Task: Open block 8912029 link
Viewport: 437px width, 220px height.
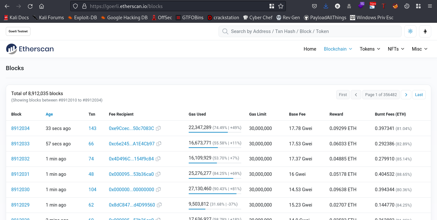Action: click(20, 205)
